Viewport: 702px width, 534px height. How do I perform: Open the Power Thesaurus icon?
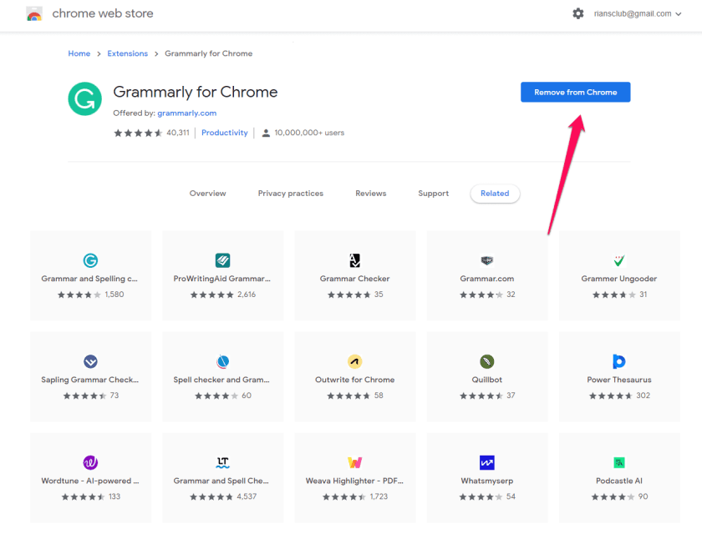click(618, 361)
